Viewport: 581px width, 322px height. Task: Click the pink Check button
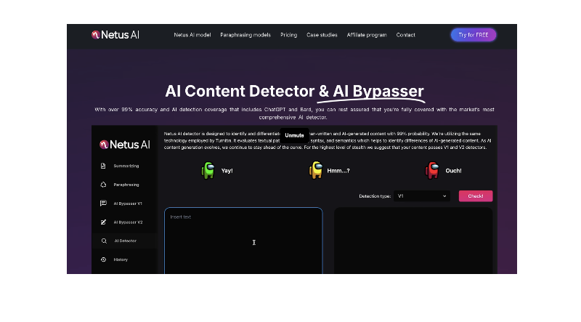point(476,196)
